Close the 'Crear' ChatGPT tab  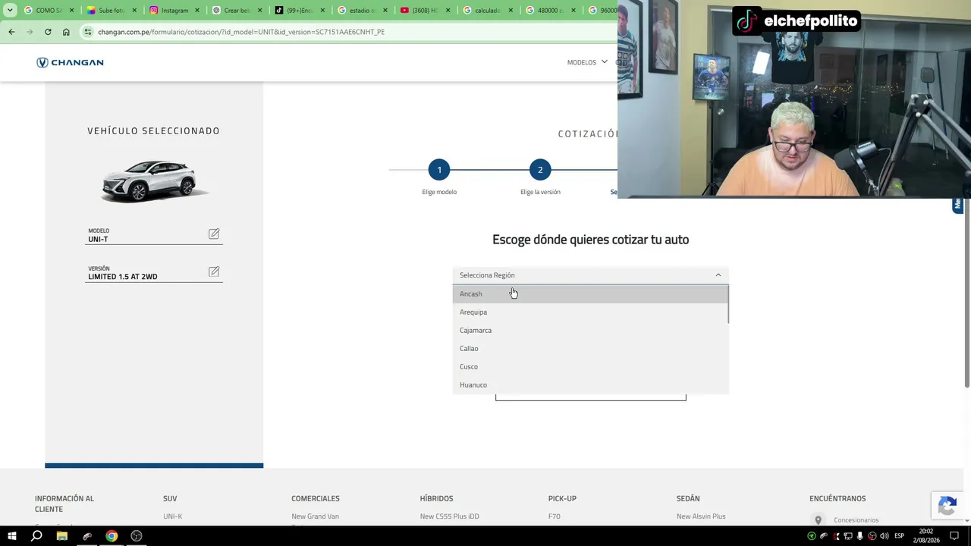(259, 11)
